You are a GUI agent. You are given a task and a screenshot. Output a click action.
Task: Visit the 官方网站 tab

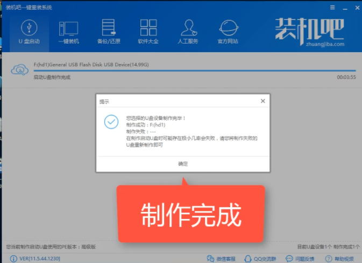pos(228,32)
